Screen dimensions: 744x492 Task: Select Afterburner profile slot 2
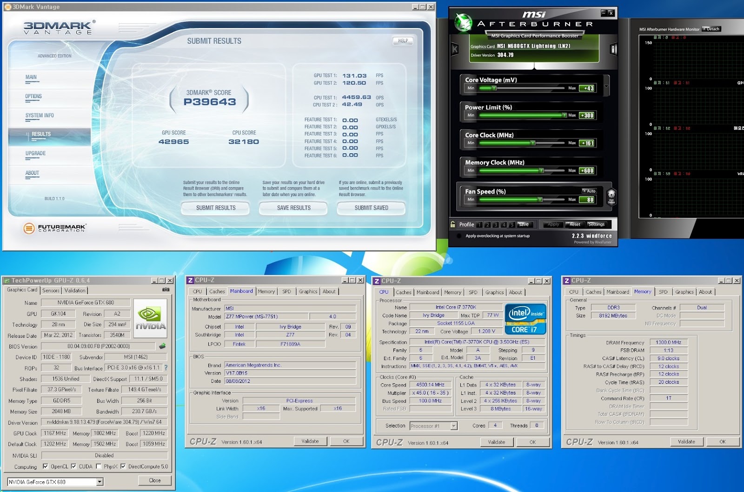(x=488, y=224)
